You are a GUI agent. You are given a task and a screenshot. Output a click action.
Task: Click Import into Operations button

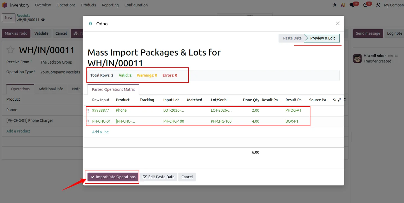pyautogui.click(x=113, y=177)
